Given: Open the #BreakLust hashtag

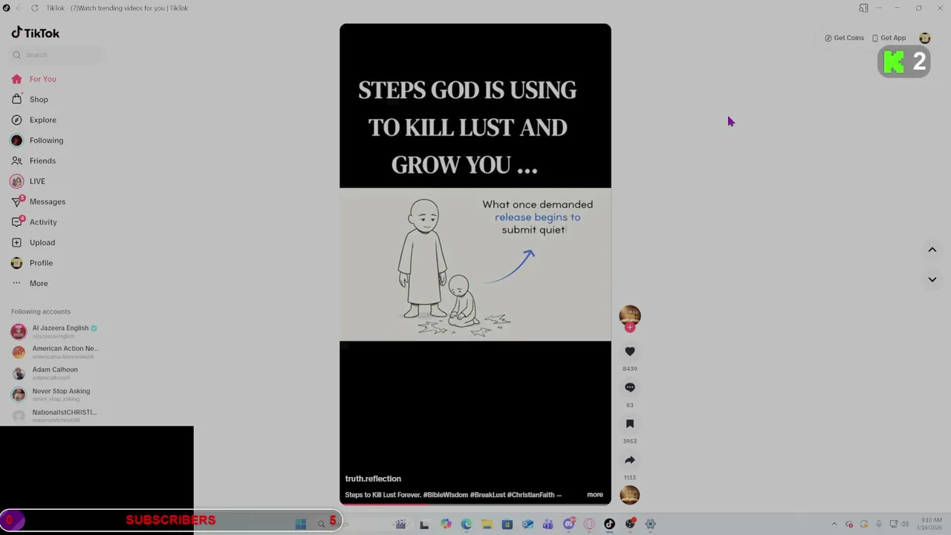Looking at the screenshot, I should pyautogui.click(x=487, y=495).
